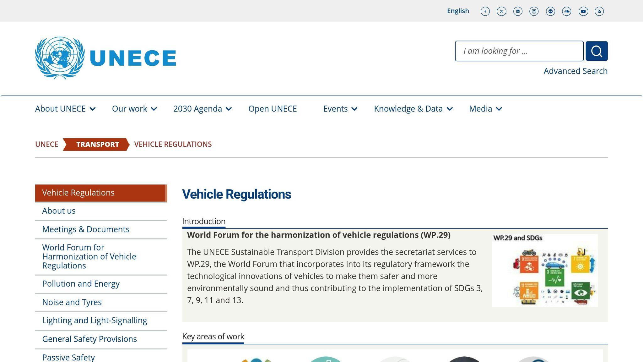Image resolution: width=643 pixels, height=362 pixels.
Task: Open the Advanced Search link
Action: (x=575, y=71)
